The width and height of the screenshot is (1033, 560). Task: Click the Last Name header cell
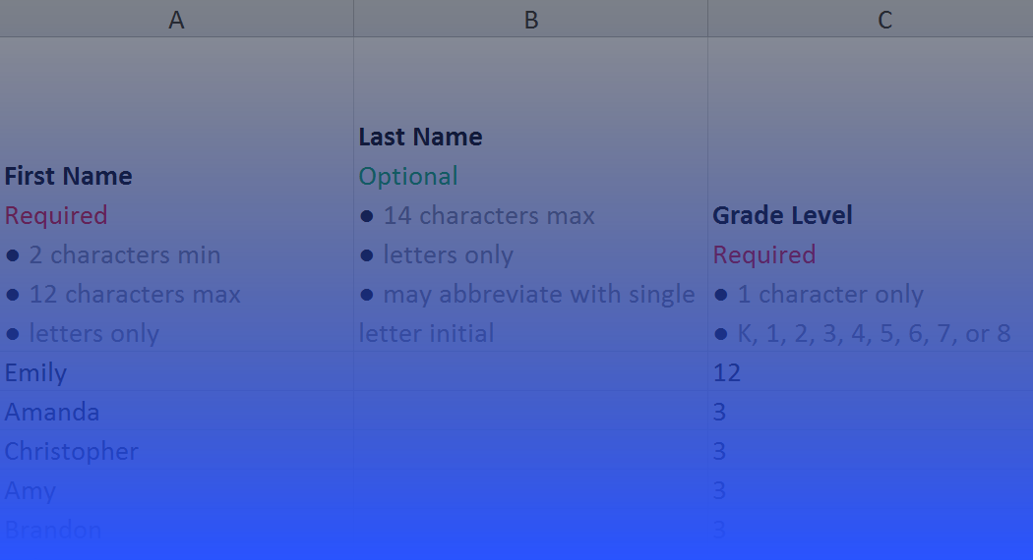tap(531, 195)
